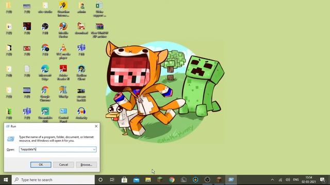
Task: Open the Windows Start menu
Action: tap(6, 180)
